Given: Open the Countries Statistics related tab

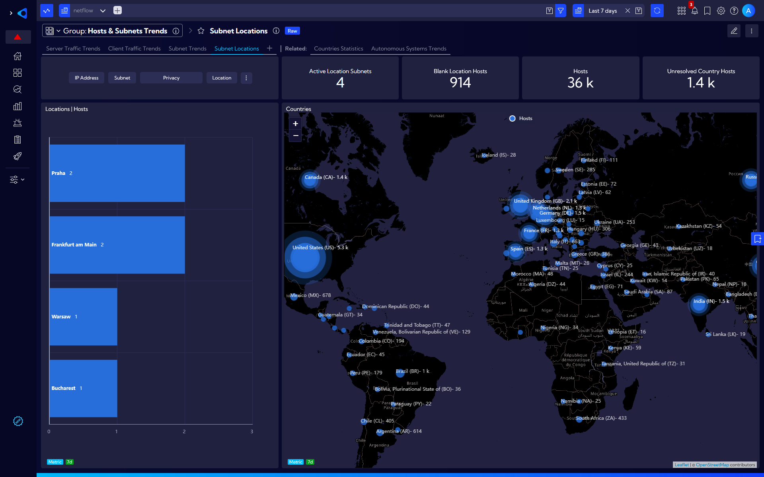Looking at the screenshot, I should pyautogui.click(x=338, y=48).
